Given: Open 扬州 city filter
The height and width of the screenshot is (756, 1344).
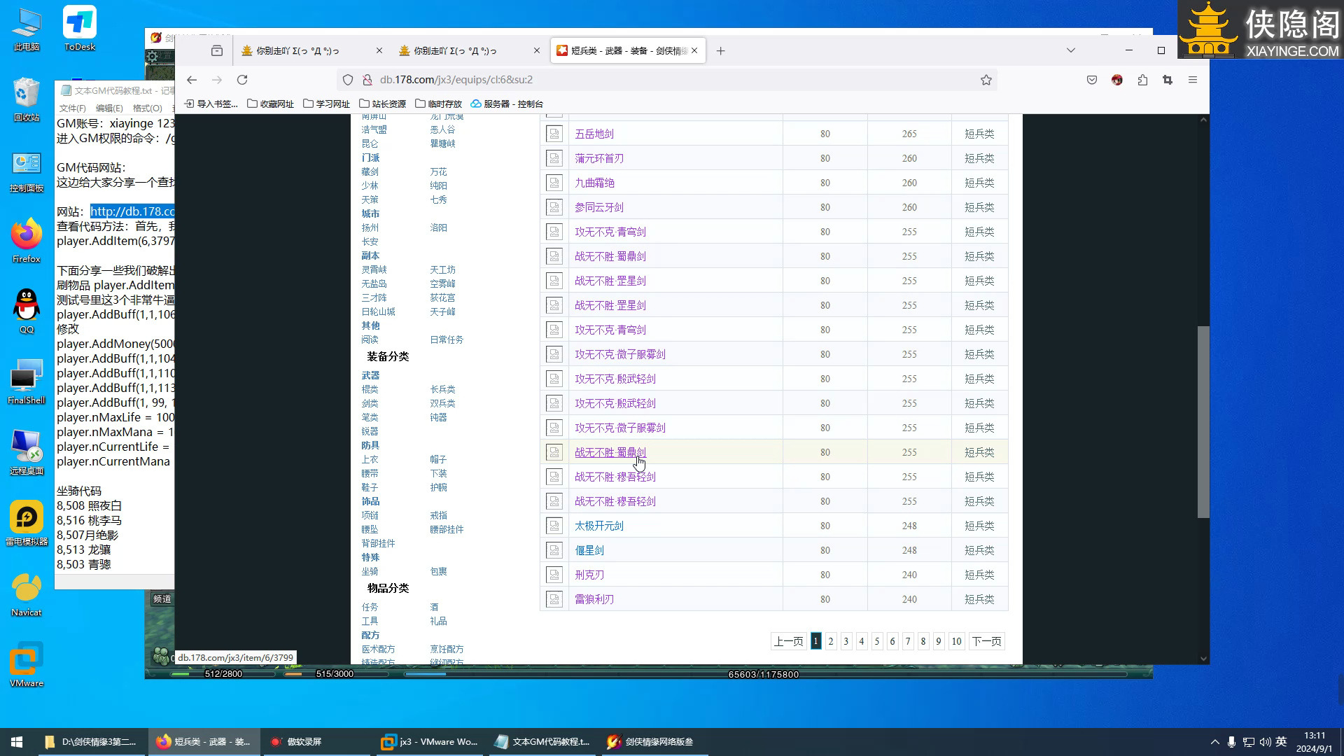Looking at the screenshot, I should [x=370, y=227].
